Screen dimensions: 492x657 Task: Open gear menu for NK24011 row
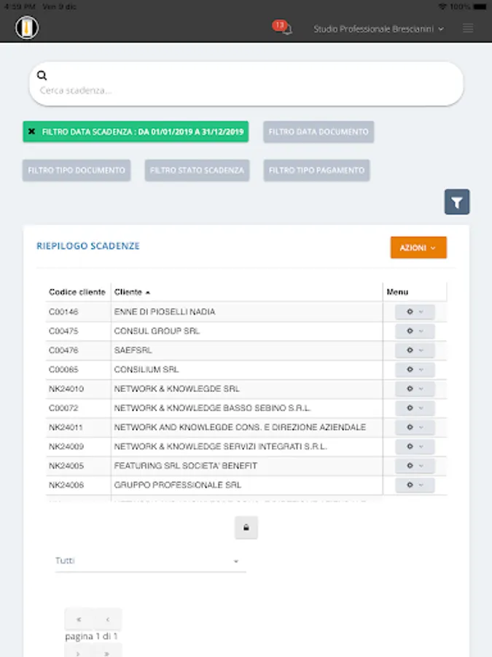point(415,427)
